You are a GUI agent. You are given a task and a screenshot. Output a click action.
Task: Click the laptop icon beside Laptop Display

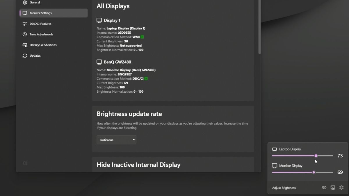point(274,149)
